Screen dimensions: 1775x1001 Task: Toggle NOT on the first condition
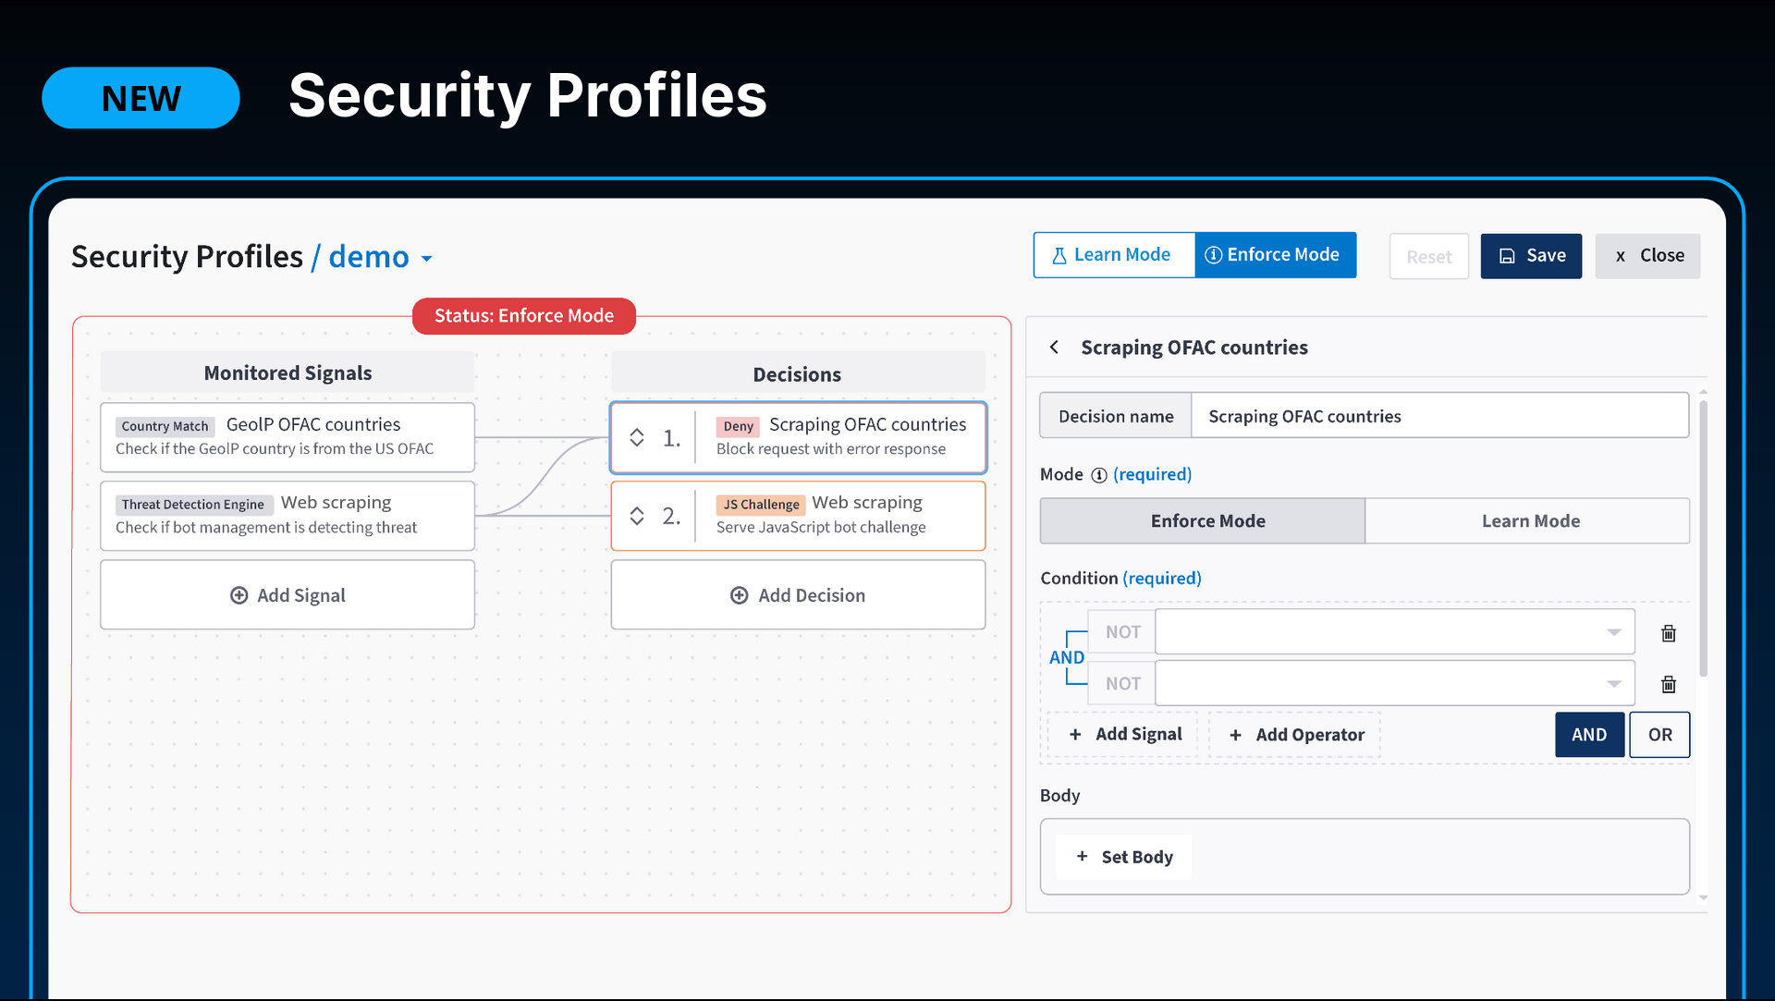[x=1122, y=632]
